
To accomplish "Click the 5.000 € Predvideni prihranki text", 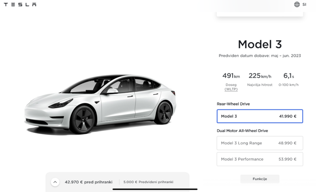I will pyautogui.click(x=148, y=182).
